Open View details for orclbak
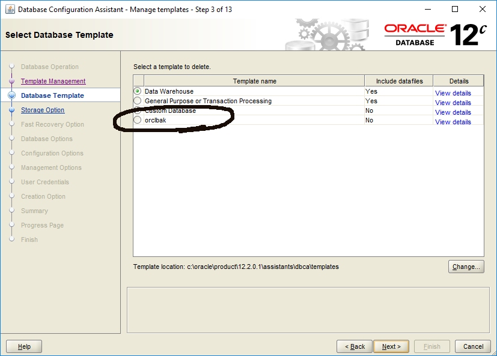This screenshot has width=497, height=356. pos(453,122)
